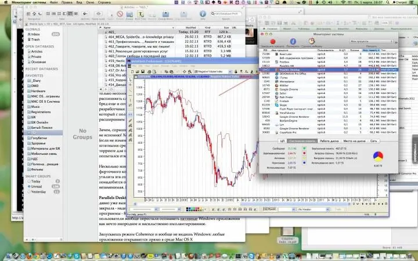Switch to the Место на диске tab
This screenshot has width=418, height=261.
click(x=354, y=141)
